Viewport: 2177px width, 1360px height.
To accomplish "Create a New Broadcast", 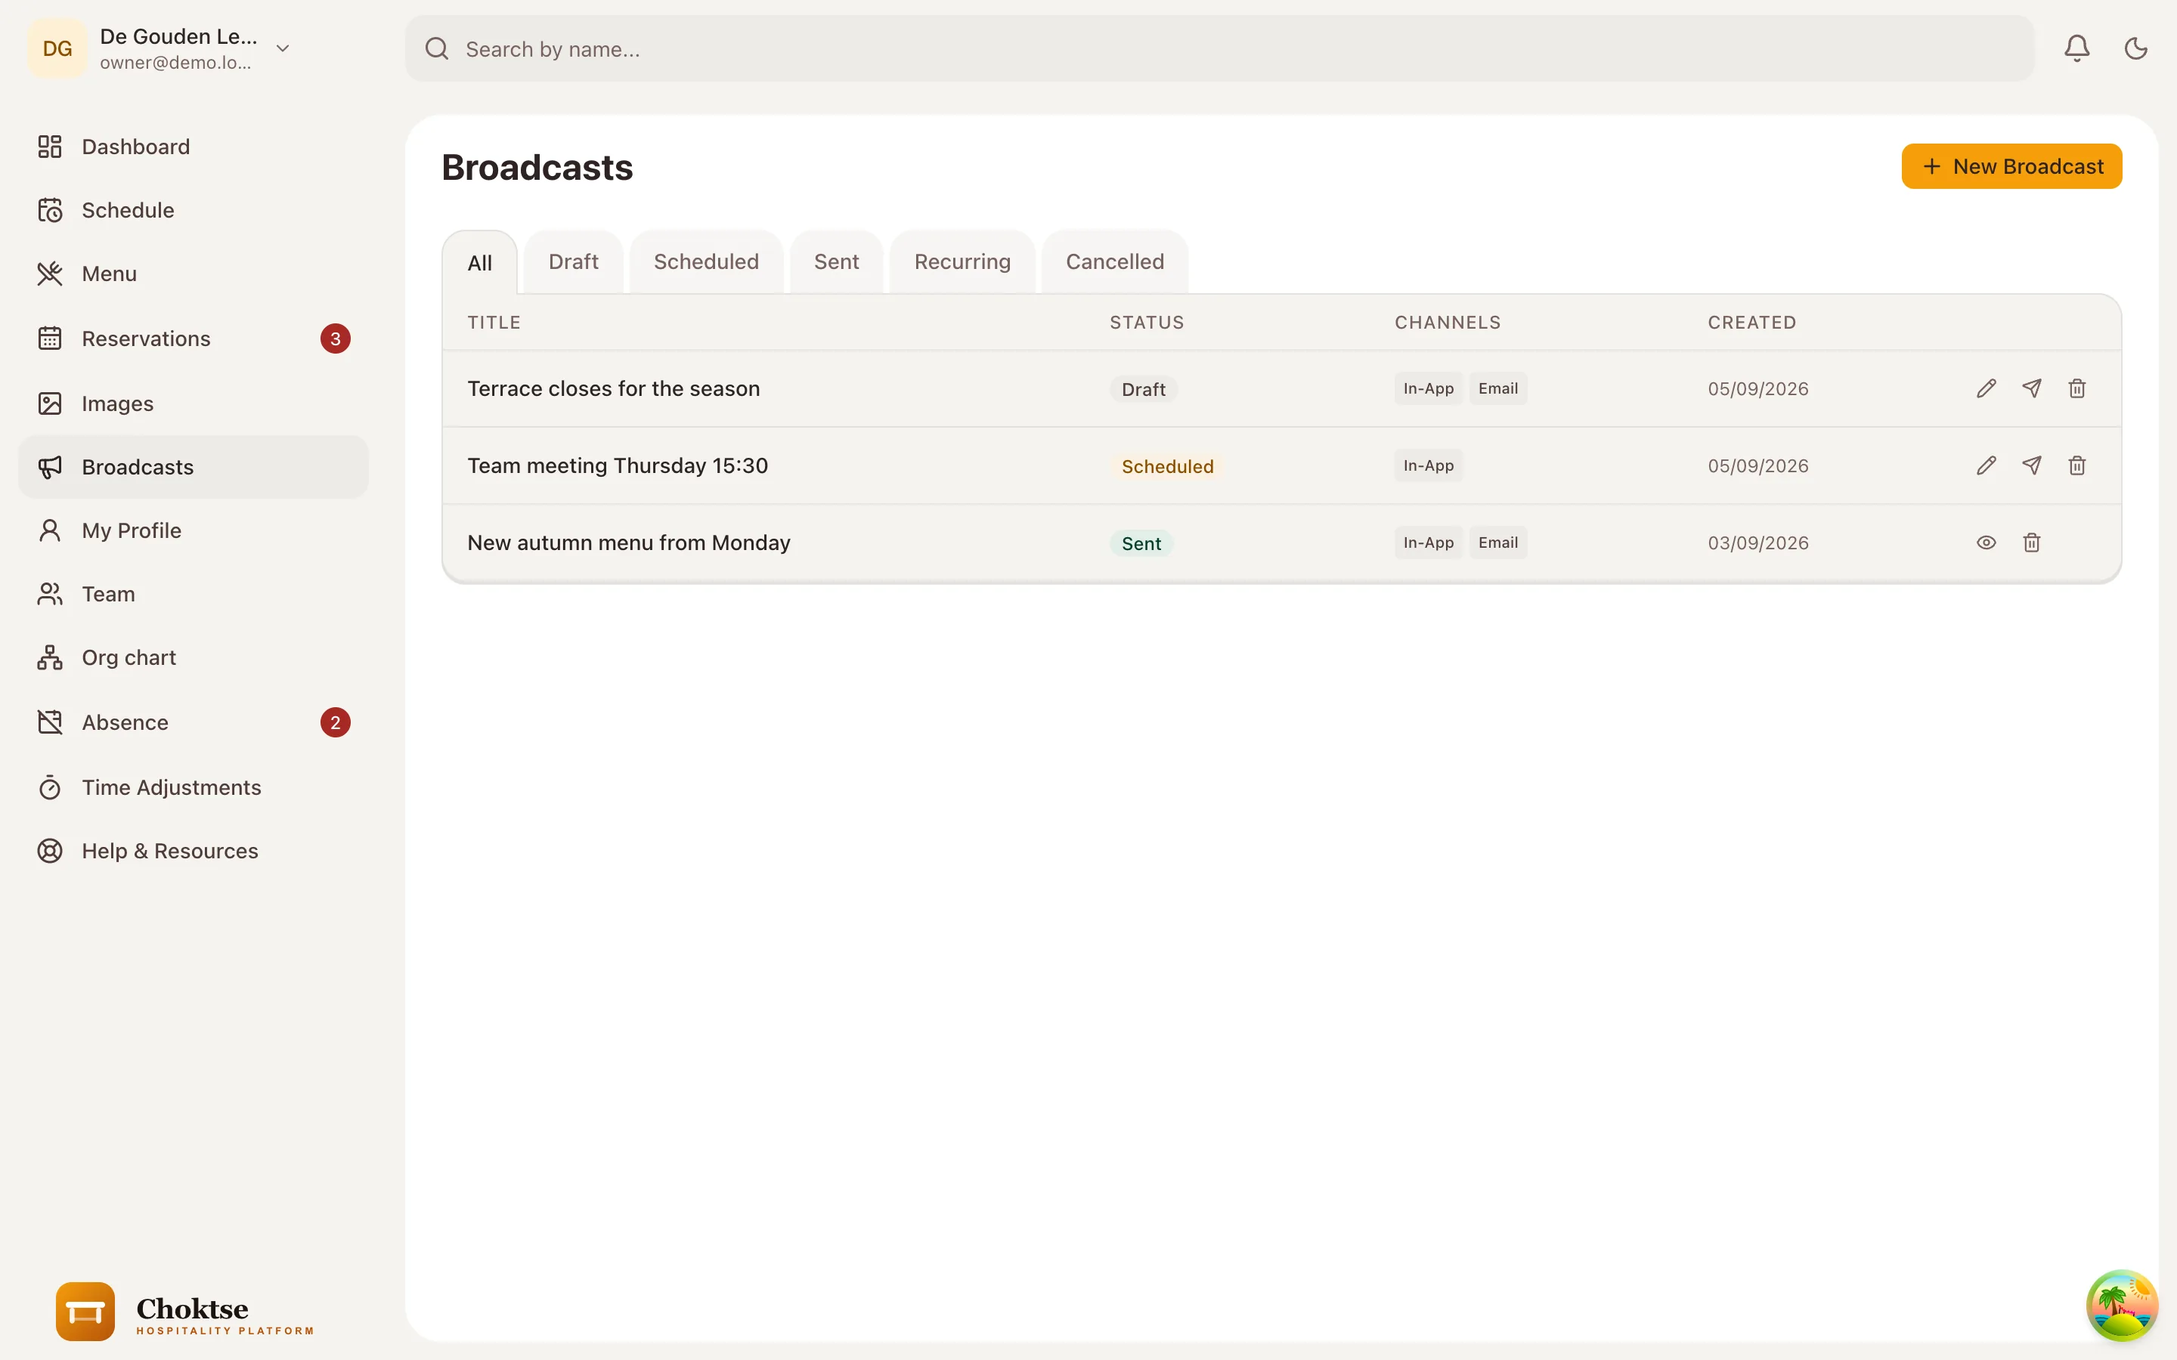I will point(2011,166).
